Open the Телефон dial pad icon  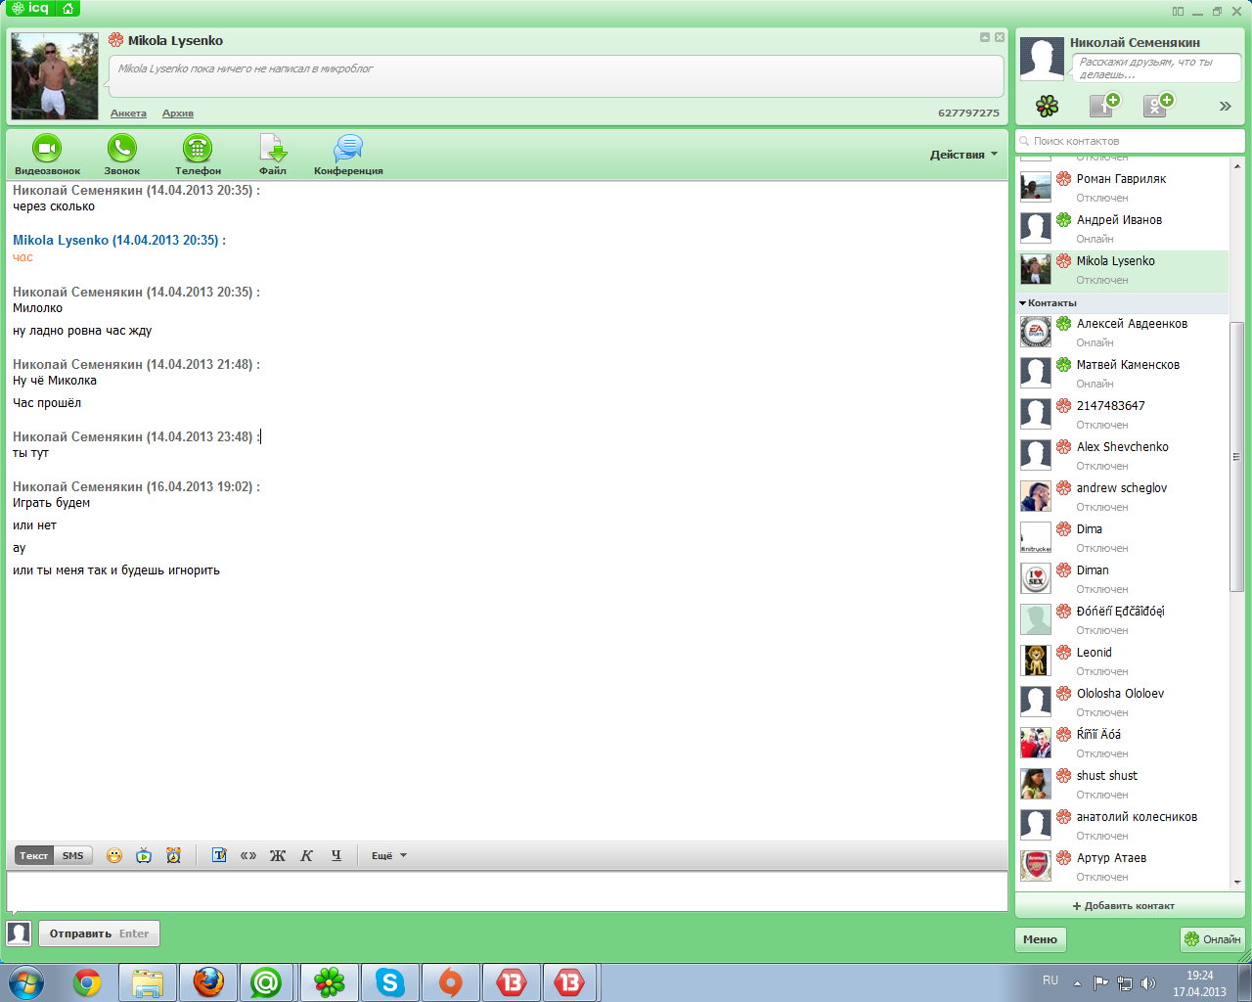[x=198, y=149]
